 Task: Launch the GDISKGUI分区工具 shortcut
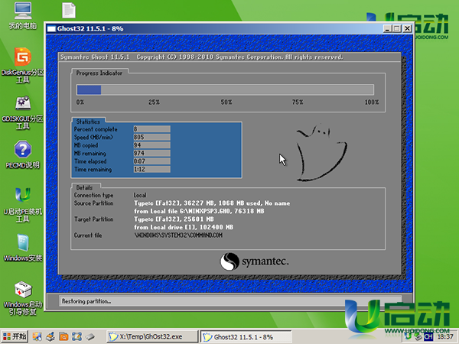(x=22, y=104)
